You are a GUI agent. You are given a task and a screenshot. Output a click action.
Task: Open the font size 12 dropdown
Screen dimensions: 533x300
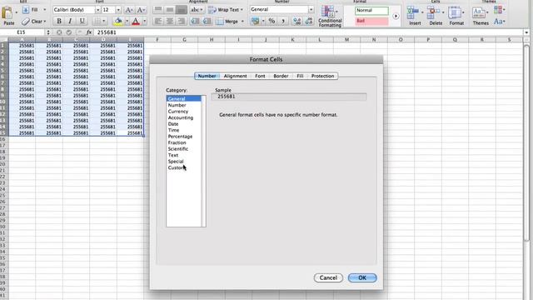click(x=118, y=10)
